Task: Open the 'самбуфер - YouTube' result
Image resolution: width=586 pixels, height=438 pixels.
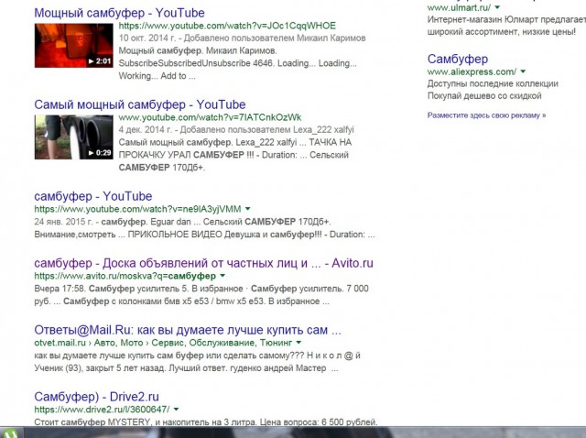Action: click(93, 196)
